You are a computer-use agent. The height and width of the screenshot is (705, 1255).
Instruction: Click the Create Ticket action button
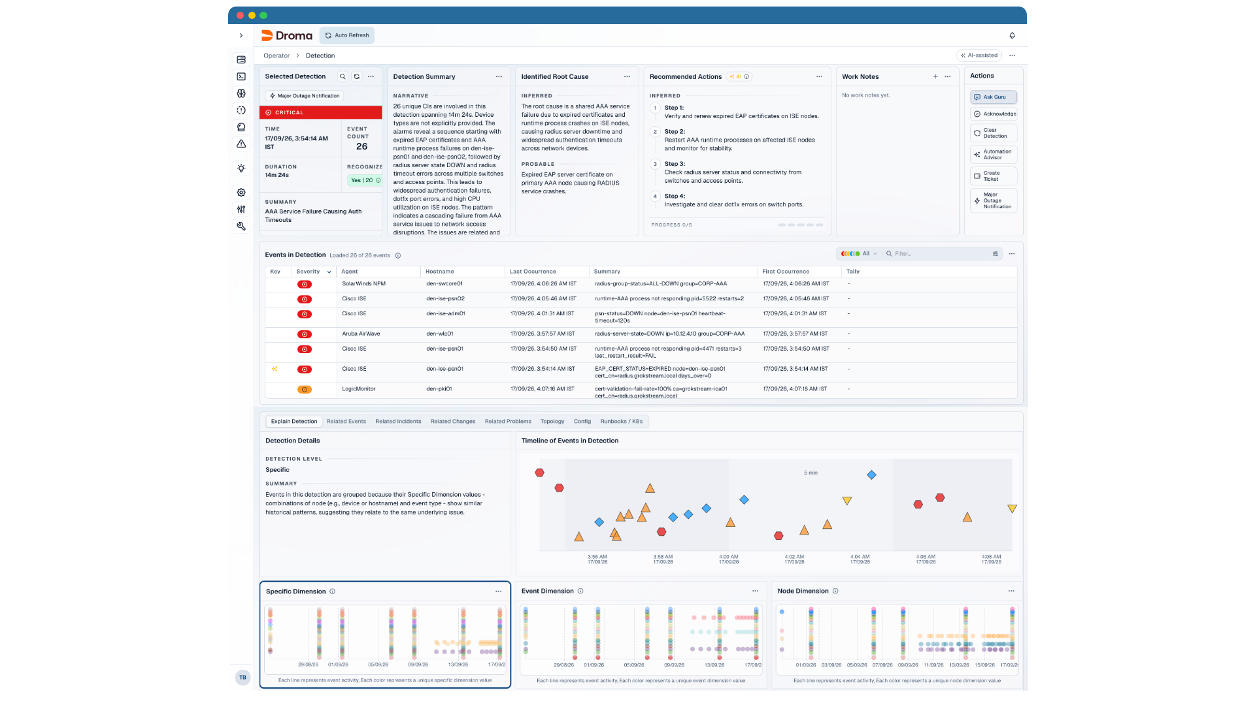pos(994,176)
